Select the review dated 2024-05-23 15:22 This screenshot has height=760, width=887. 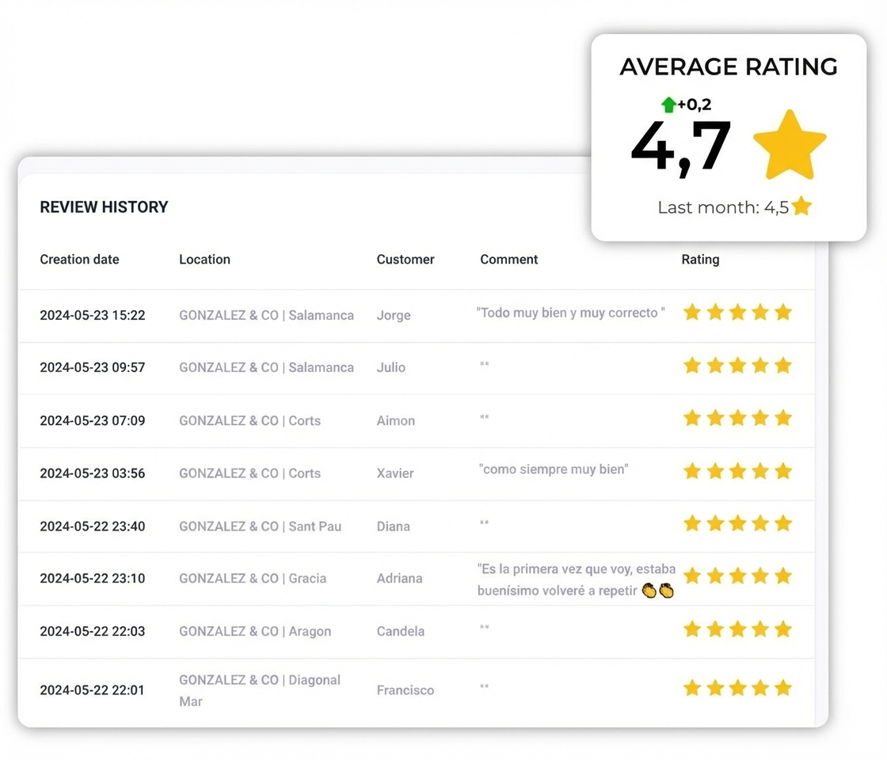coord(93,315)
